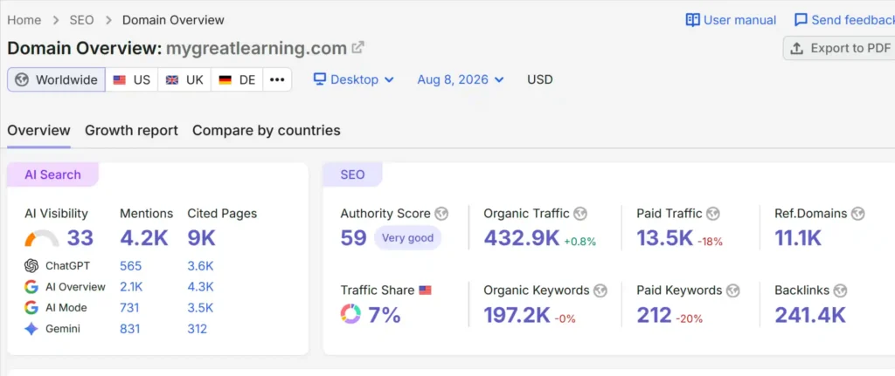Switch region to DE
Screen dimensions: 895x376
[237, 79]
